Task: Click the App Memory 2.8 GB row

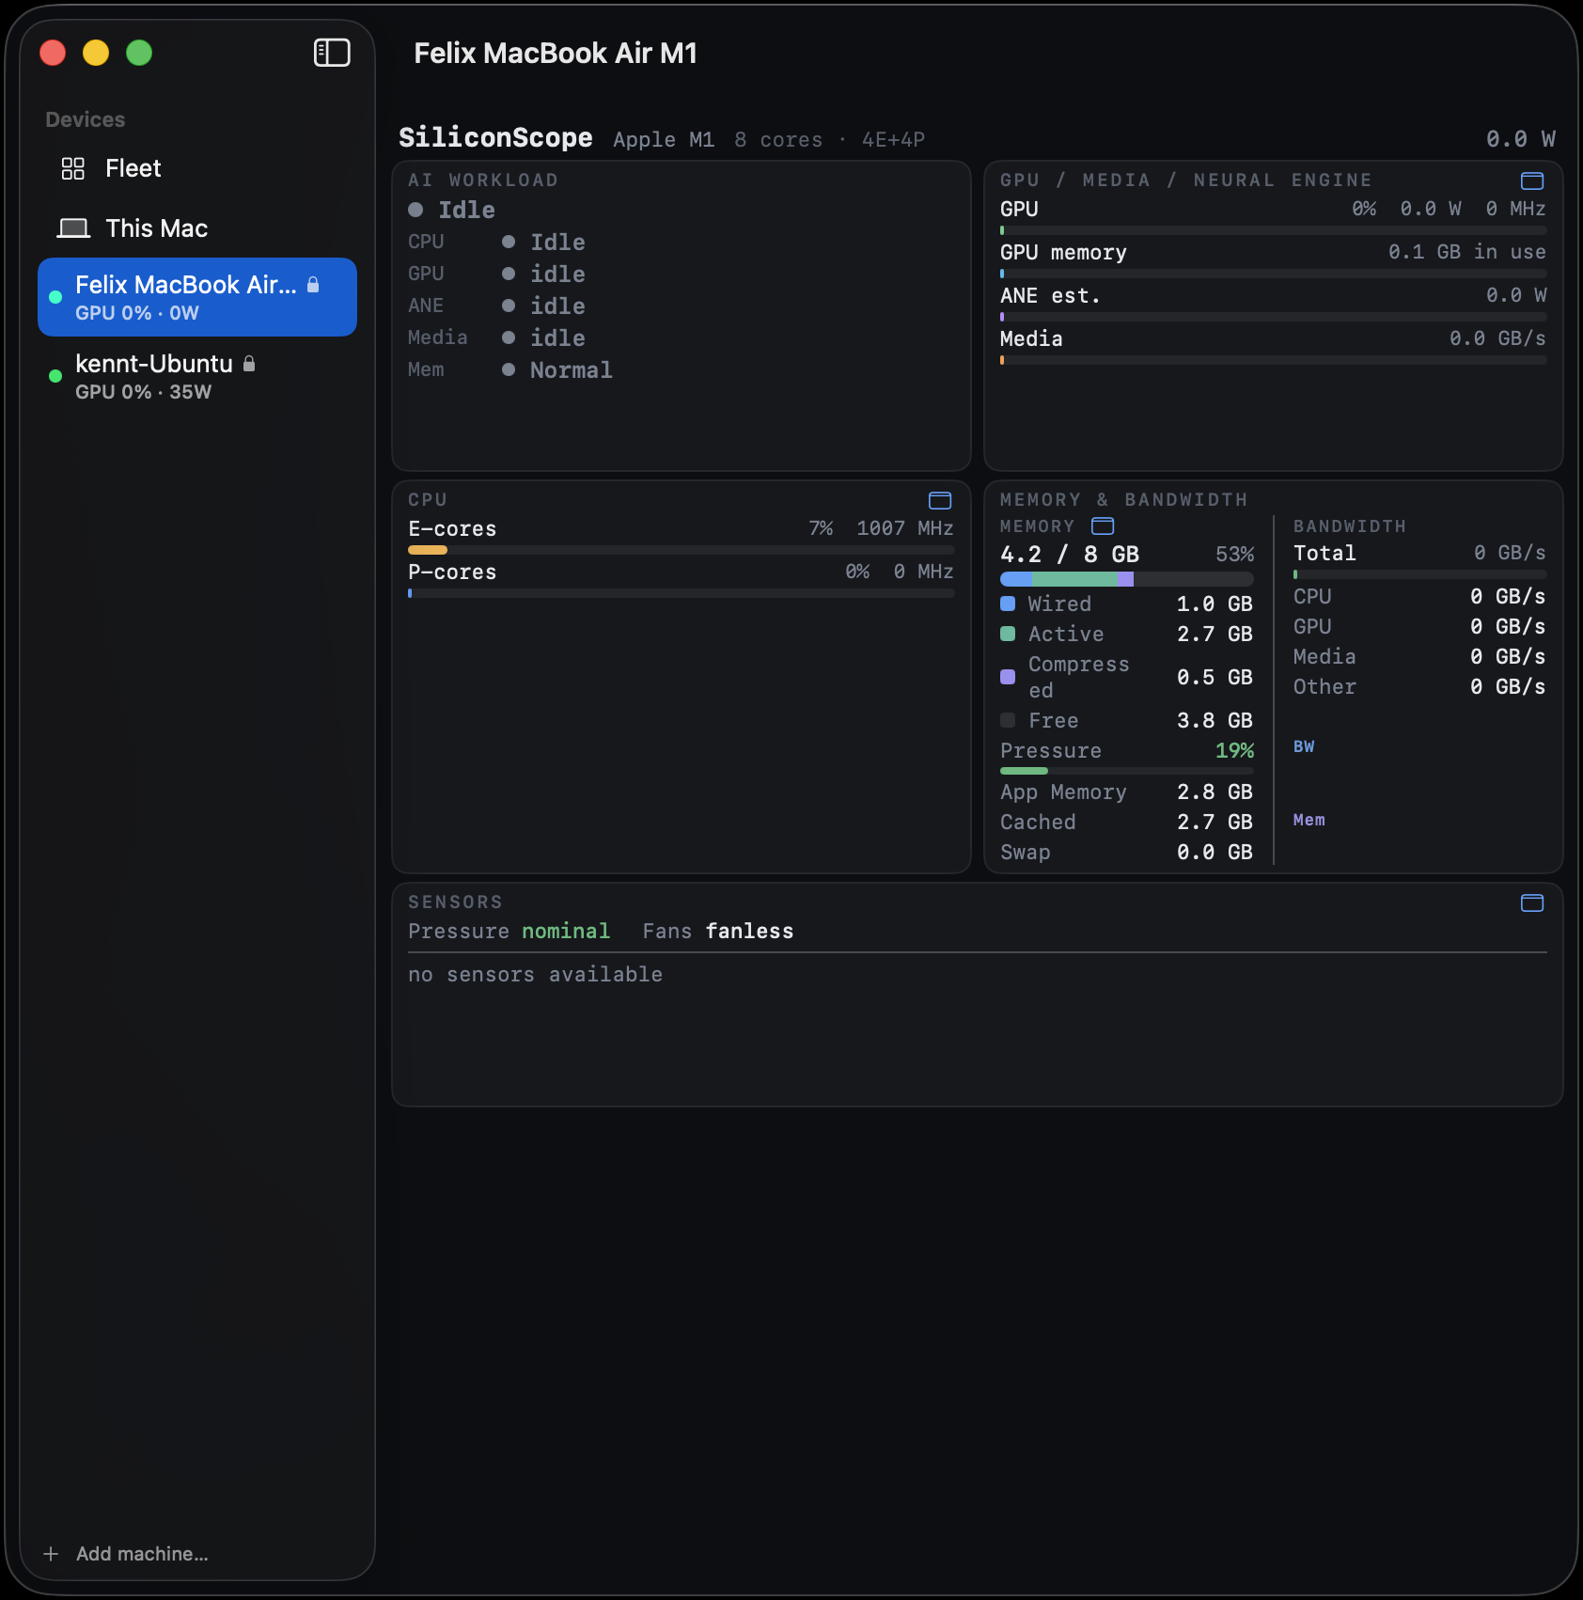Action: (1127, 792)
